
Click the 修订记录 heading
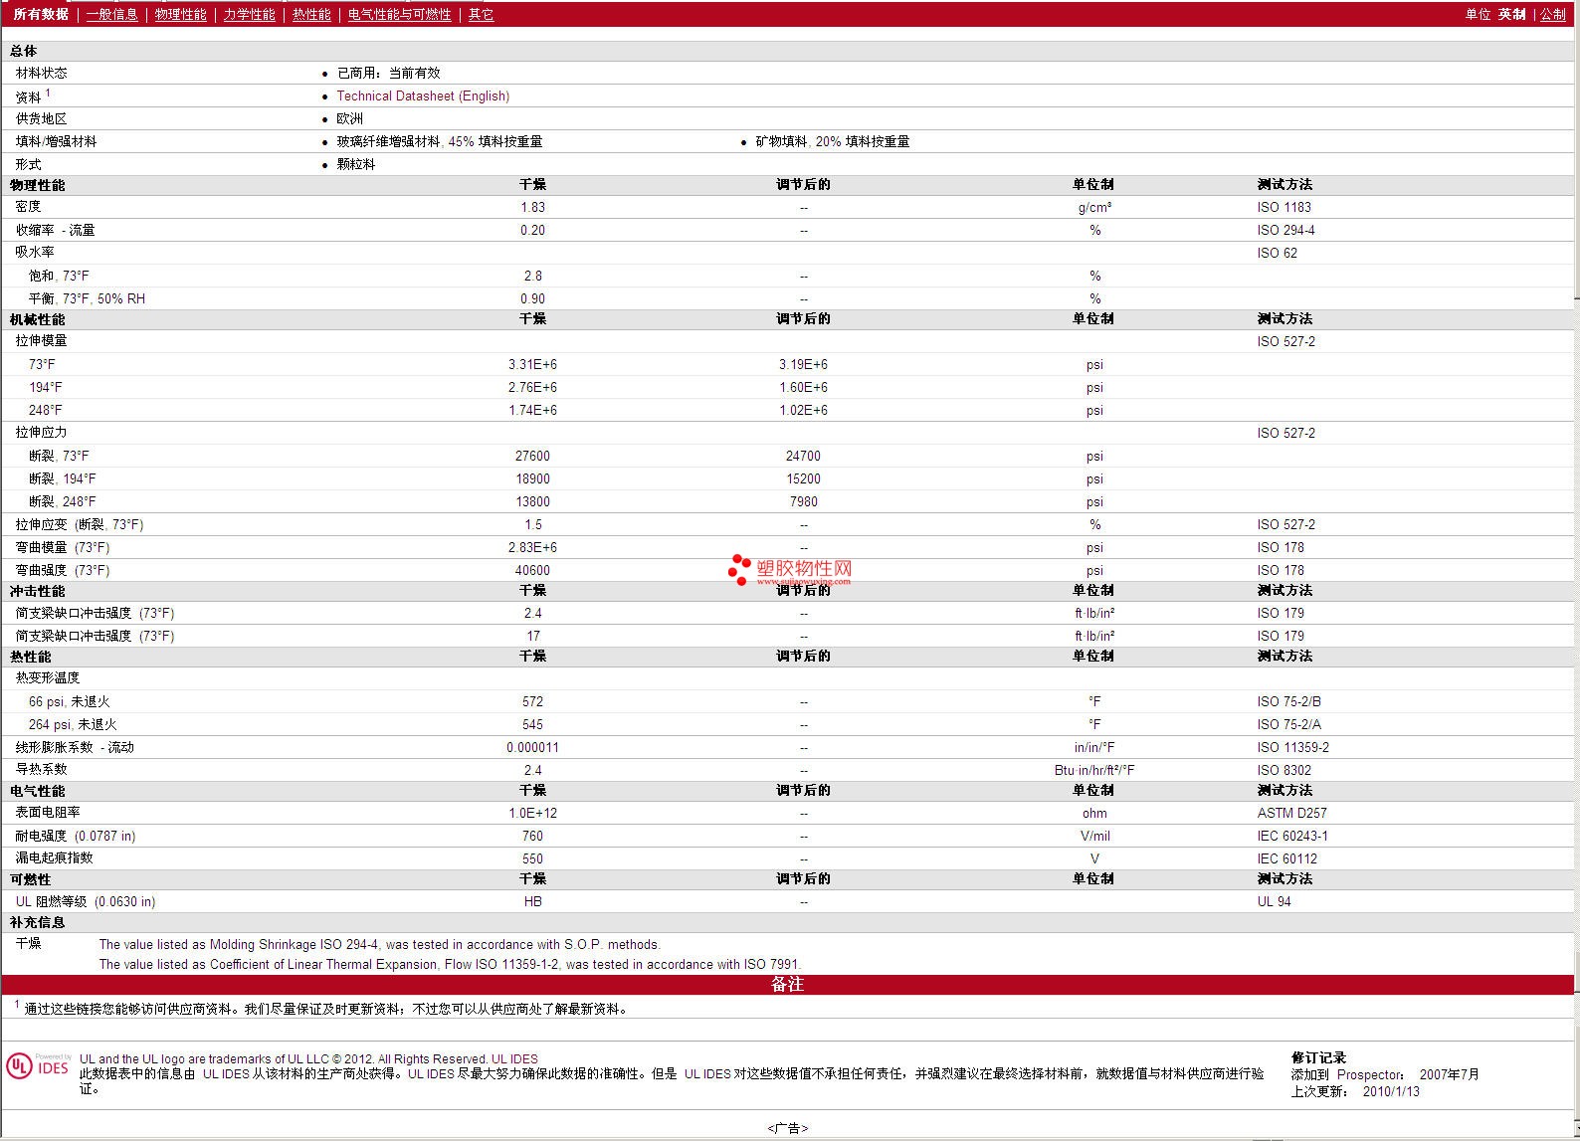[x=1318, y=1057]
